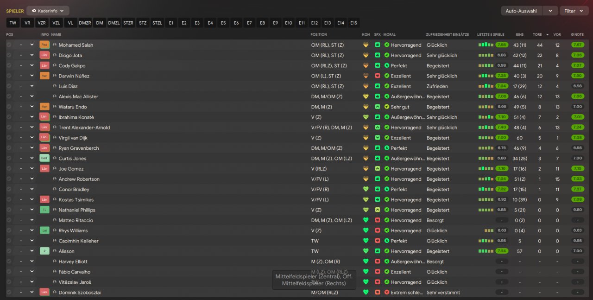Click Virgil van Dijk's morale icon

click(x=387, y=138)
